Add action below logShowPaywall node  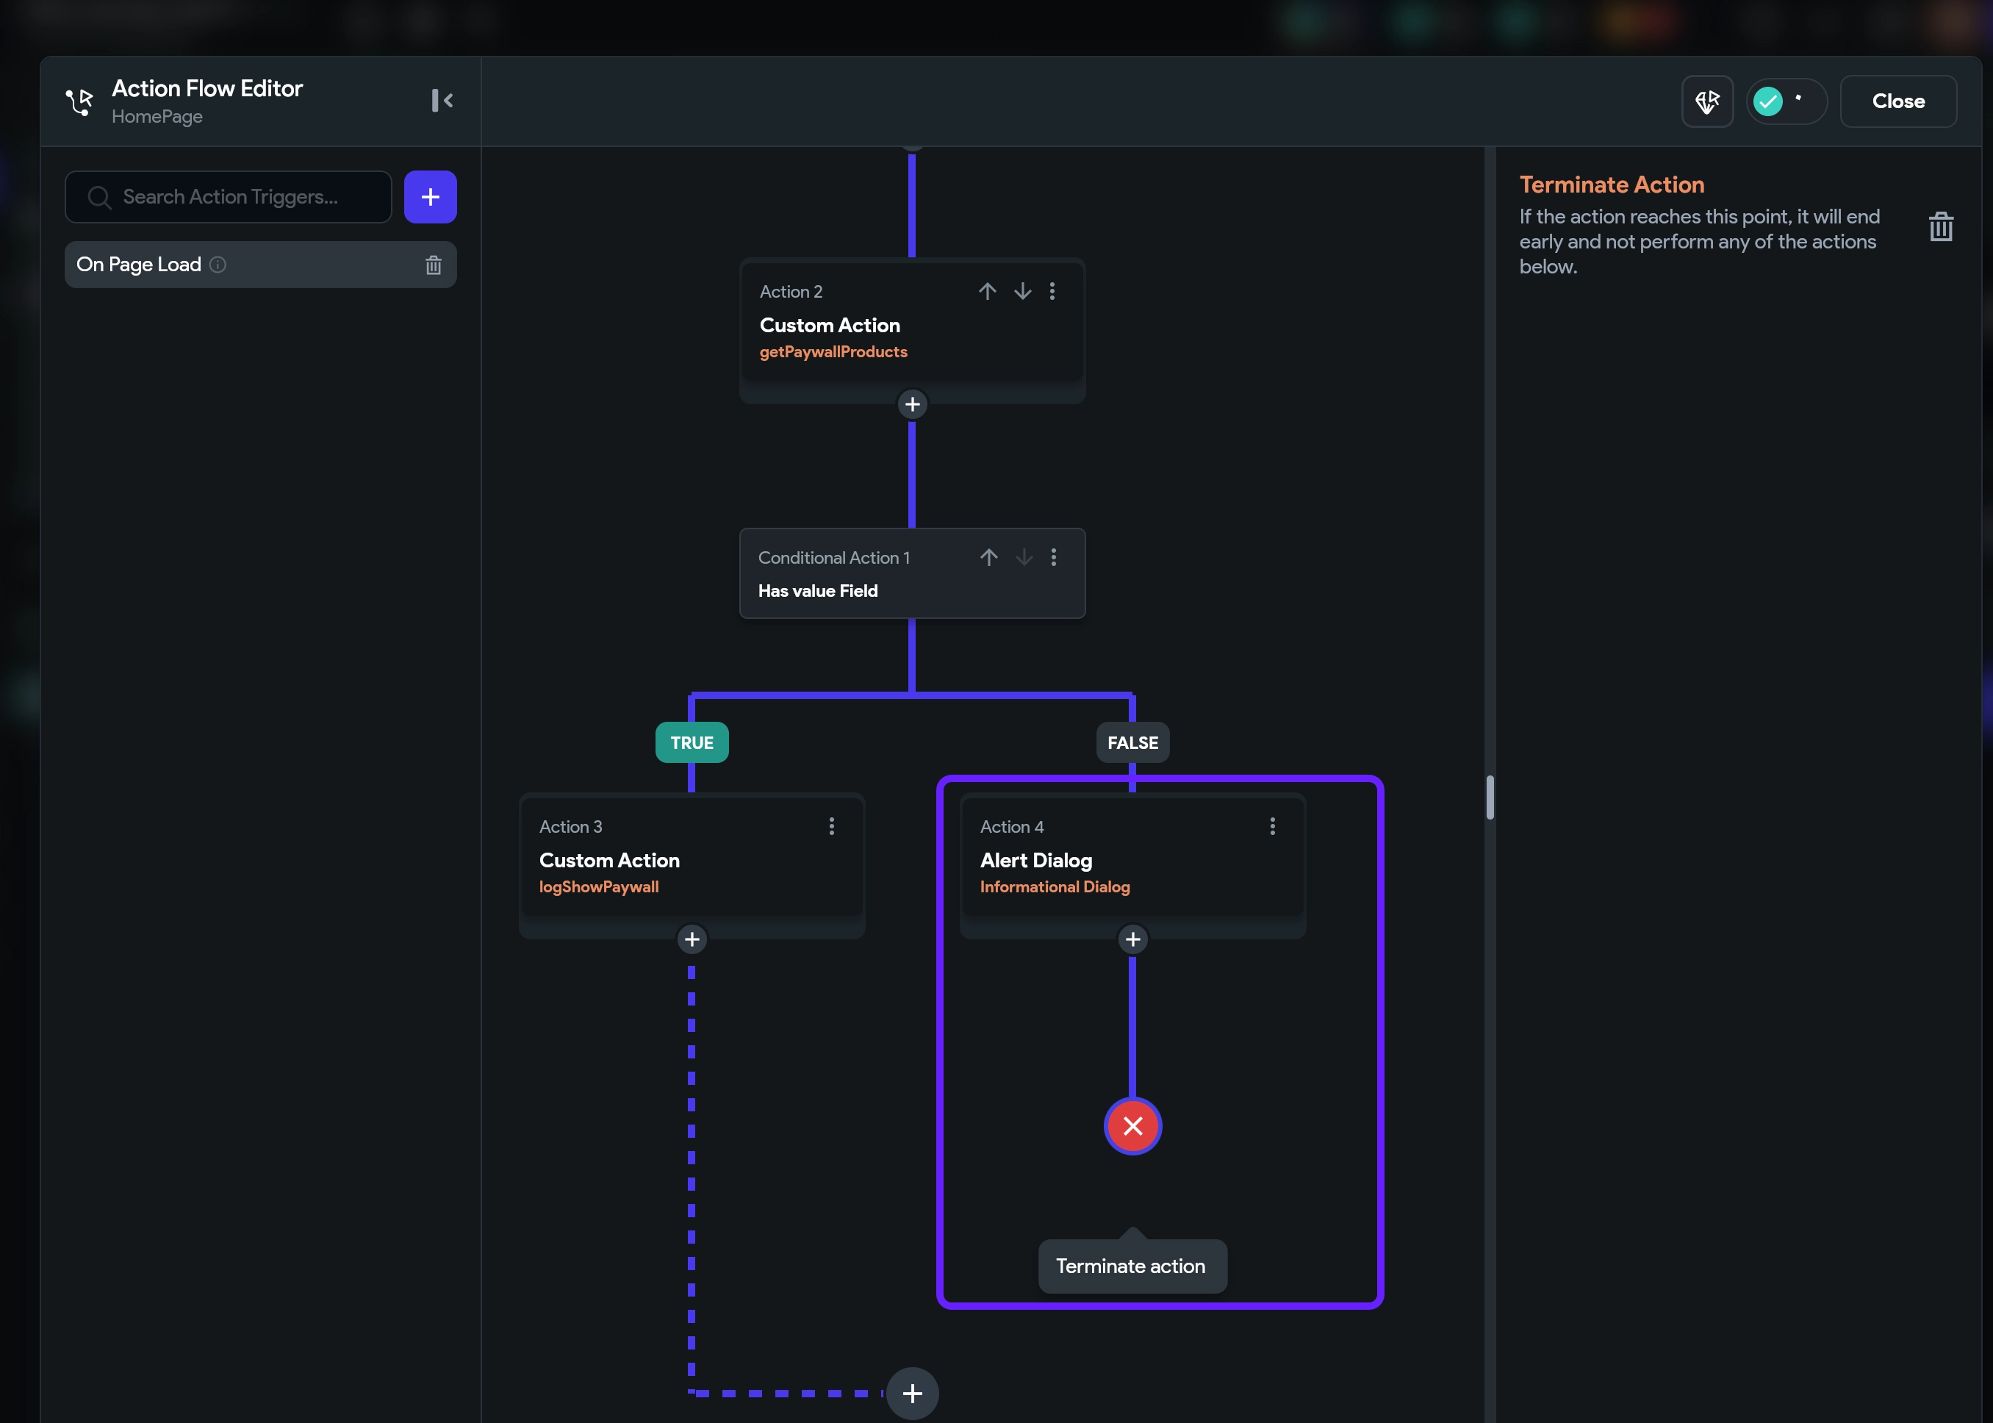click(x=692, y=939)
